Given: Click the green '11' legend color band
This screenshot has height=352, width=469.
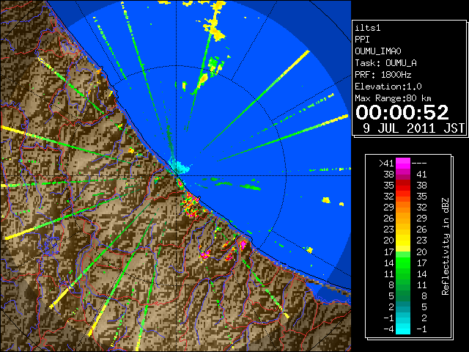Looking at the screenshot, I should coord(403,274).
